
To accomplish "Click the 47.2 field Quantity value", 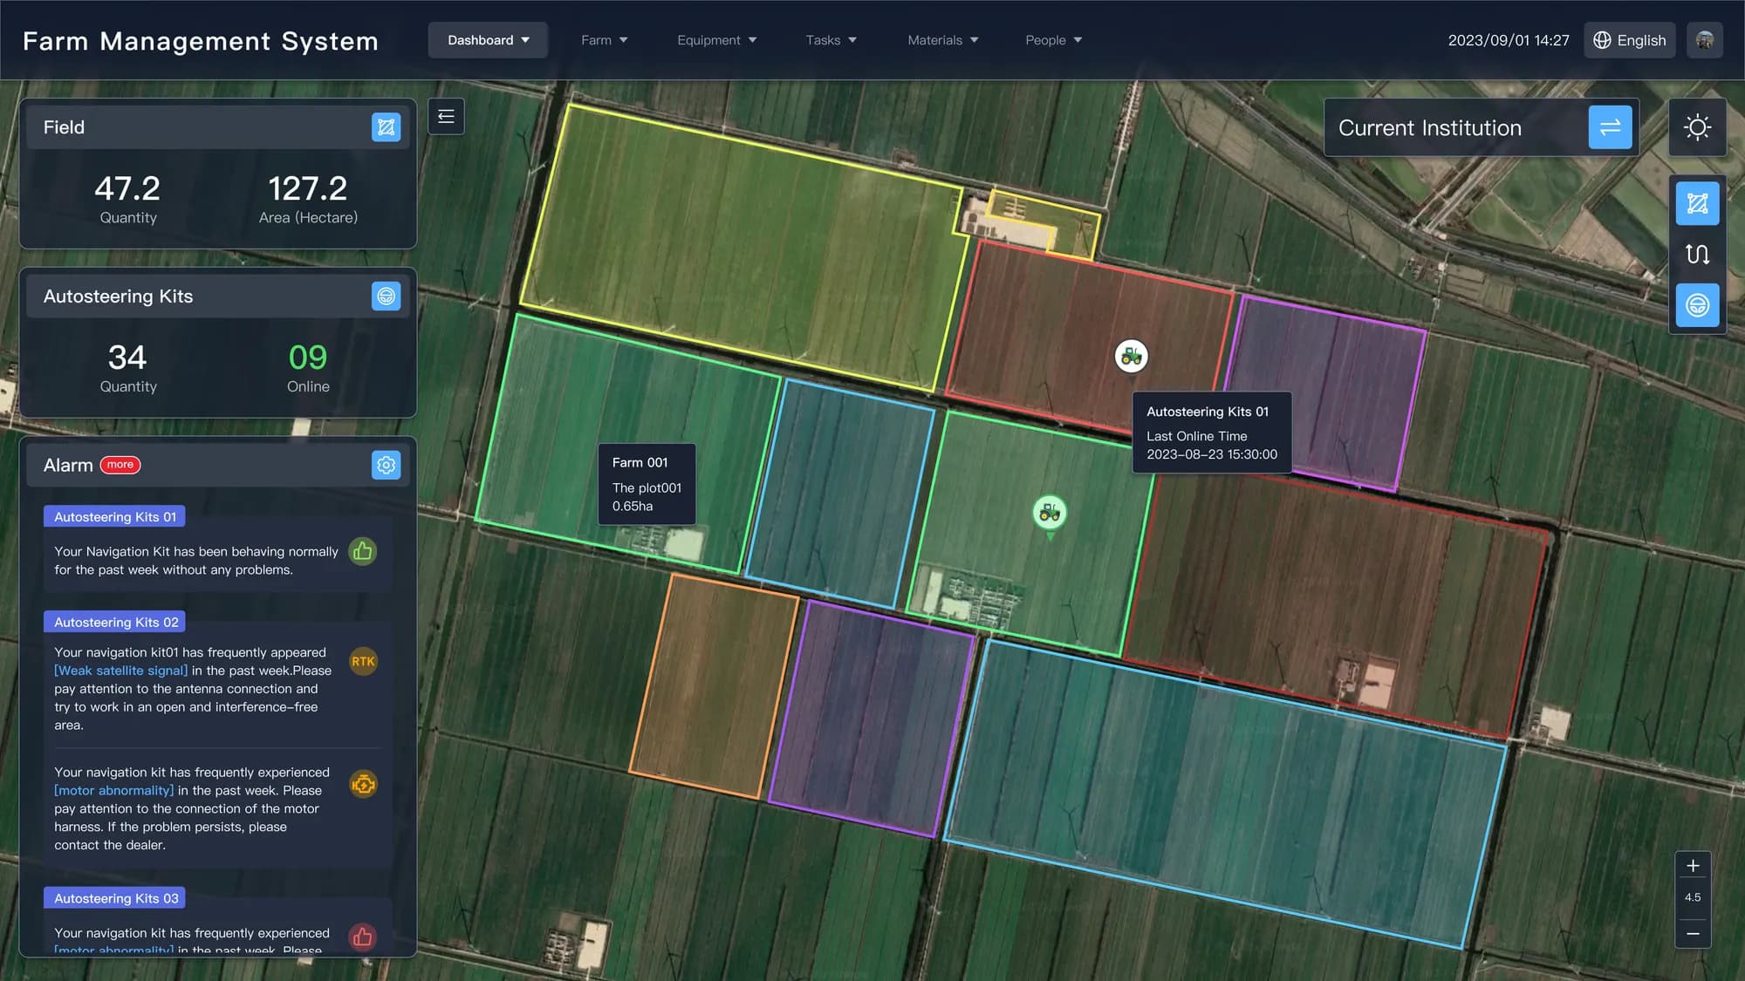I will coord(127,188).
